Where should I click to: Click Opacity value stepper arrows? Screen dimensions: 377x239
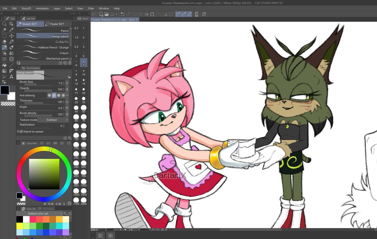click(x=64, y=89)
